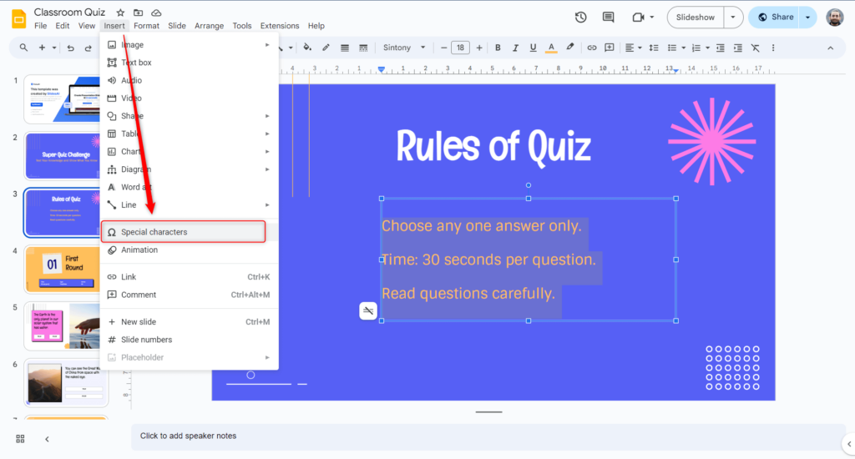This screenshot has height=459, width=855.
Task: Choose Animation in the Insert menu
Action: tap(139, 250)
